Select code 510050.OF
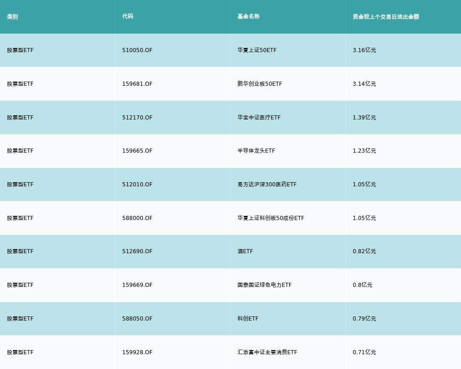 pos(137,50)
